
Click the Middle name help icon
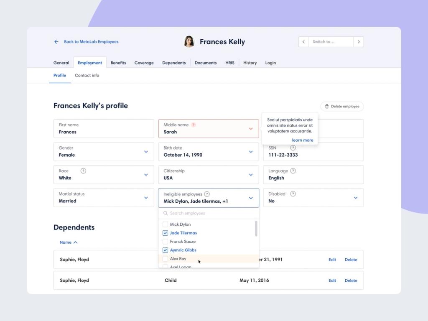pyautogui.click(x=194, y=125)
